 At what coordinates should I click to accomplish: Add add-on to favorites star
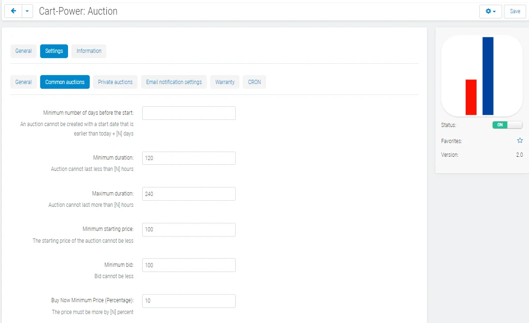pos(520,141)
